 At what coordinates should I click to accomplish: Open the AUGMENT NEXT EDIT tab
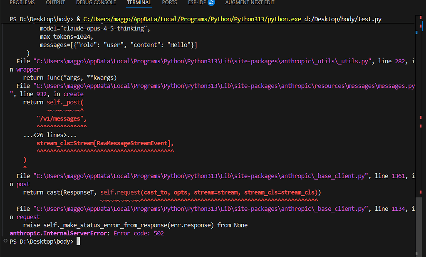pos(250,3)
